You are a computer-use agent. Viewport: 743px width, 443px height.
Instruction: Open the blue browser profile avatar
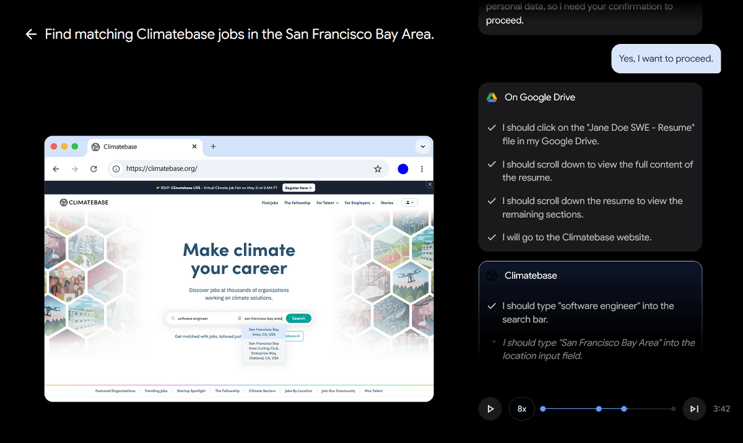[403, 169]
